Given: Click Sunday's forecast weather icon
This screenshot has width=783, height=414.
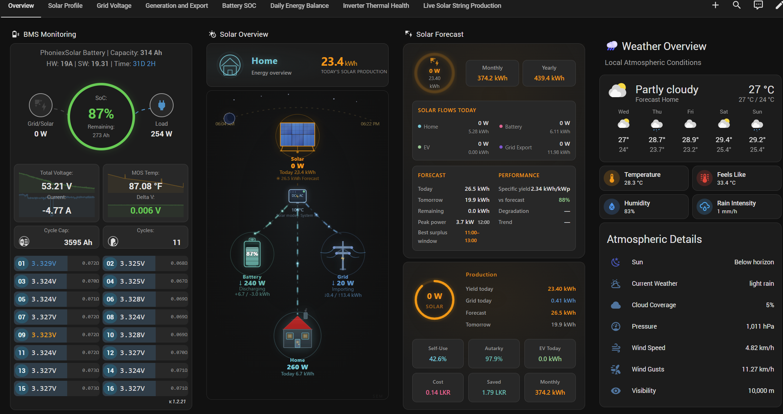Looking at the screenshot, I should click(x=757, y=124).
